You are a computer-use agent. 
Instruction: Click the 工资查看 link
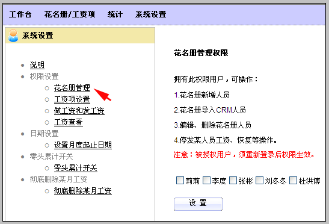pos(69,122)
